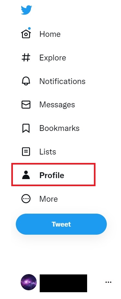This screenshot has width=121, height=299.
Task: Click the Bookmarks label
Action: (x=59, y=128)
